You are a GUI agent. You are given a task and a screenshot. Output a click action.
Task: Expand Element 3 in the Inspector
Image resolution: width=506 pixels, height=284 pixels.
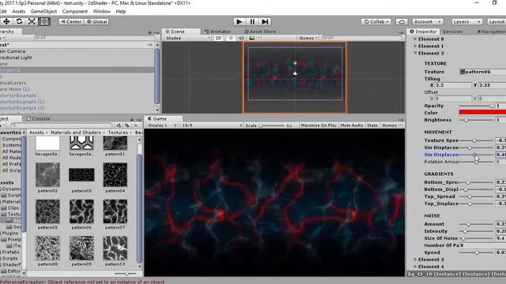pos(415,260)
